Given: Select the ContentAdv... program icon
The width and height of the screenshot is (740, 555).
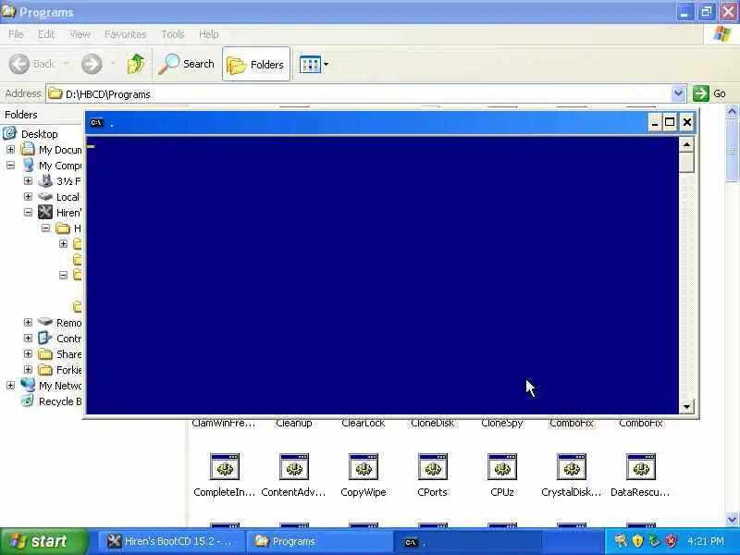Looking at the screenshot, I should click(294, 467).
